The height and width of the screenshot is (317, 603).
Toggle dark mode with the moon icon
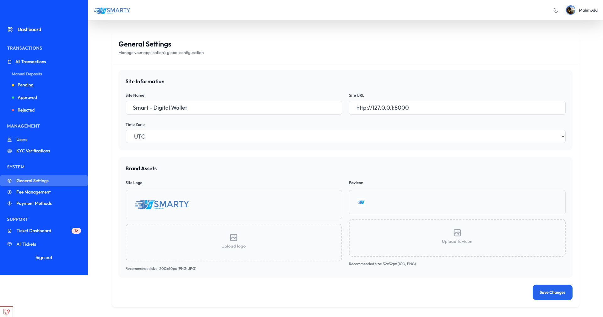[556, 10]
